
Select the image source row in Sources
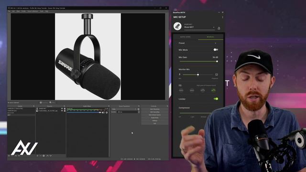[51, 111]
